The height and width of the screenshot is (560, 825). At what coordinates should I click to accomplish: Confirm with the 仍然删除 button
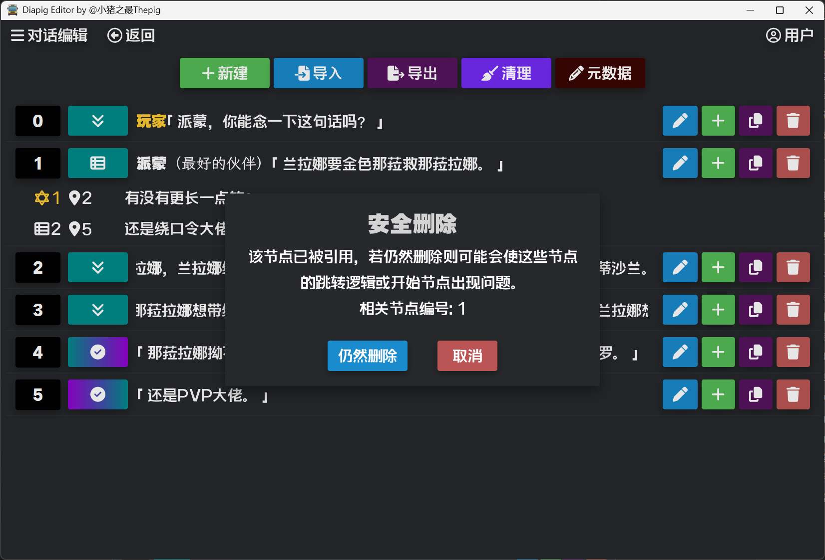(367, 356)
